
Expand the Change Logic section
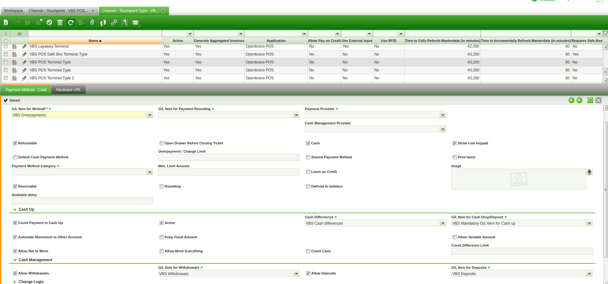15,282
